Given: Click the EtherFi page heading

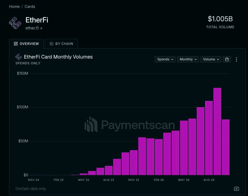Looking at the screenshot, I should pyautogui.click(x=37, y=20).
